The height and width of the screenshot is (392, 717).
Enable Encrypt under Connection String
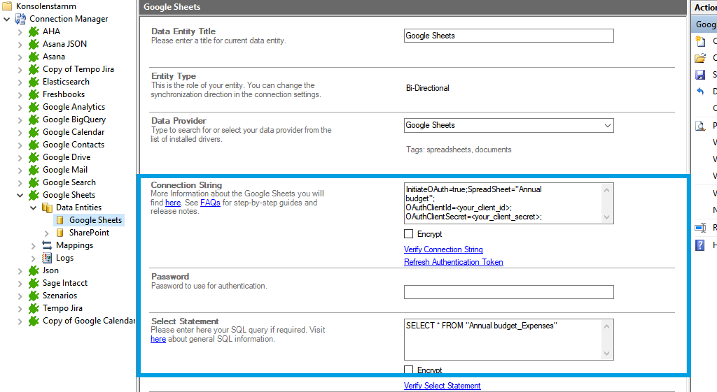click(409, 234)
